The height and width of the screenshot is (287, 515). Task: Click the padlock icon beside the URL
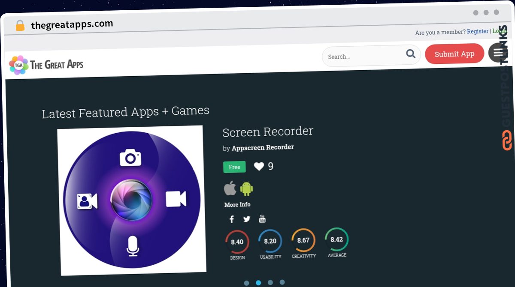pos(20,26)
